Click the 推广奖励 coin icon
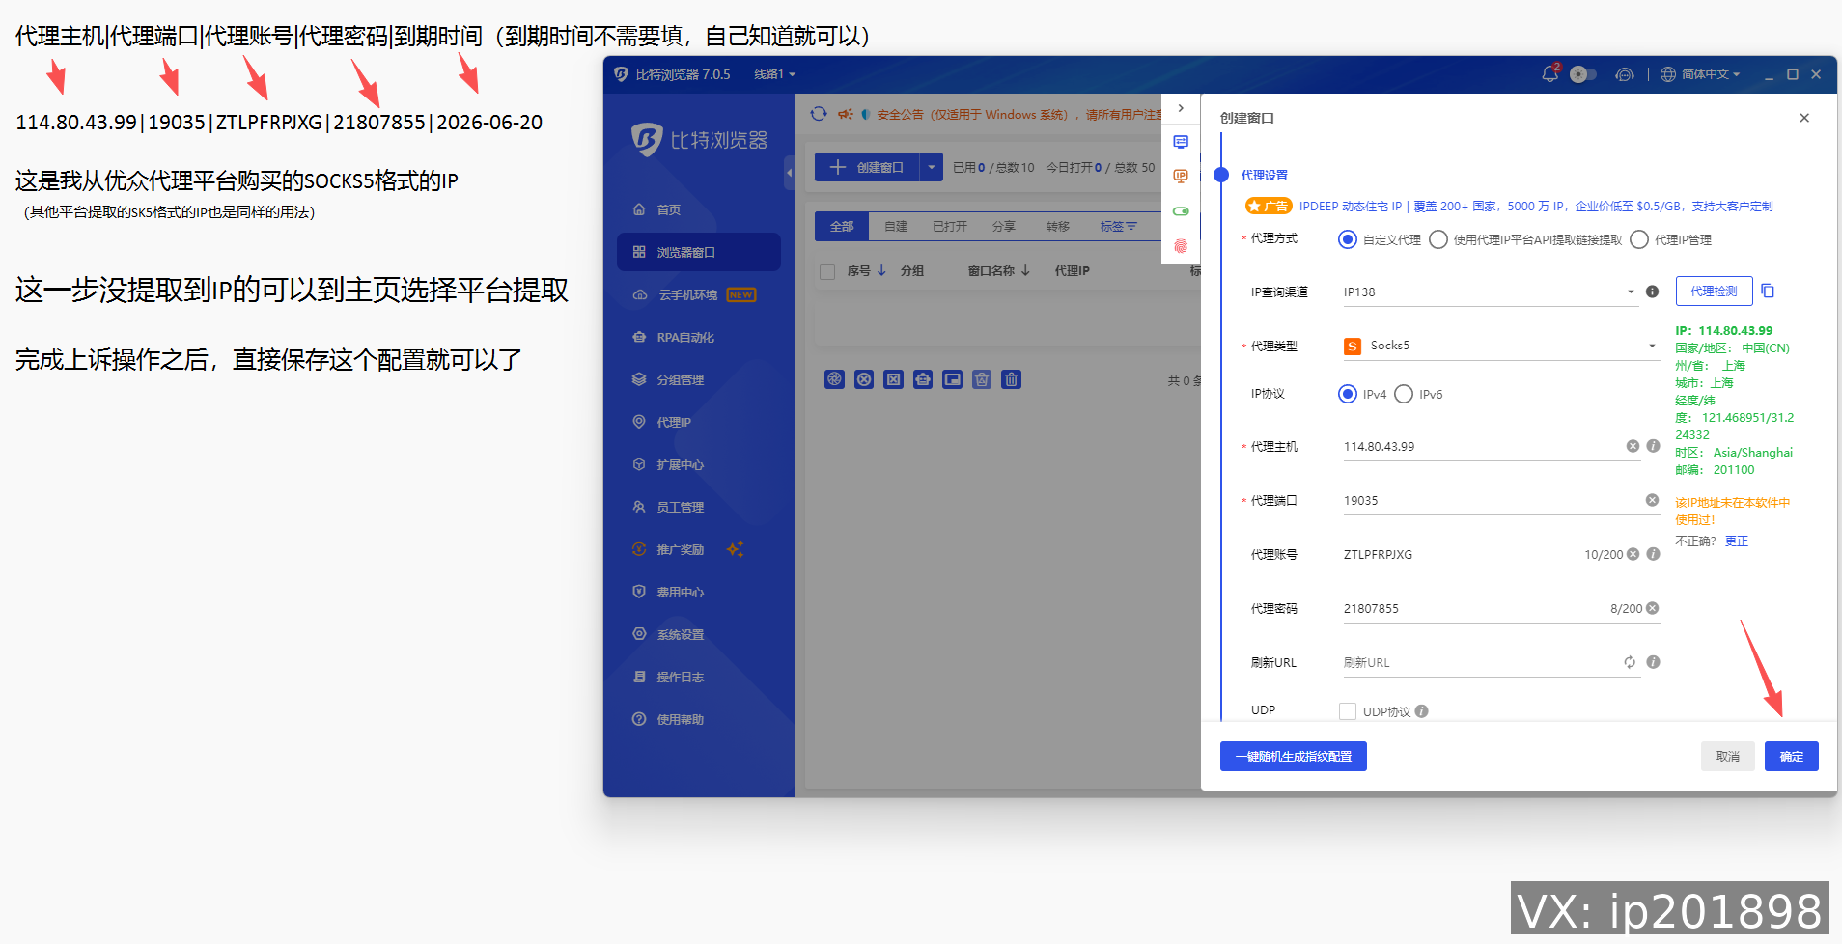 pos(639,549)
